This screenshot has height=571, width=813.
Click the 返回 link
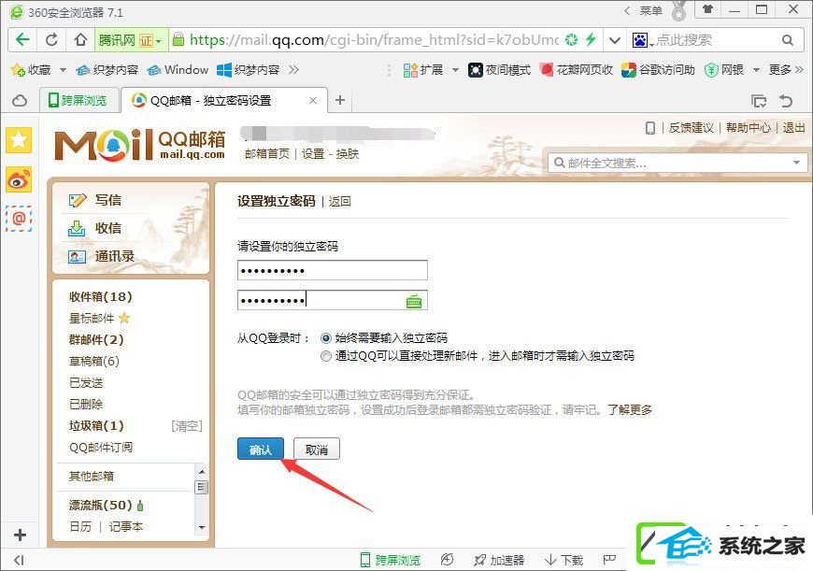(x=339, y=201)
